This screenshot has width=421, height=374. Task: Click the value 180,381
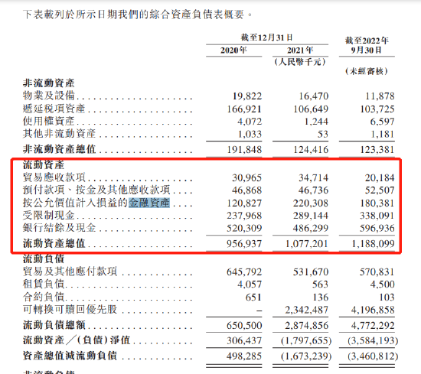[x=377, y=203]
